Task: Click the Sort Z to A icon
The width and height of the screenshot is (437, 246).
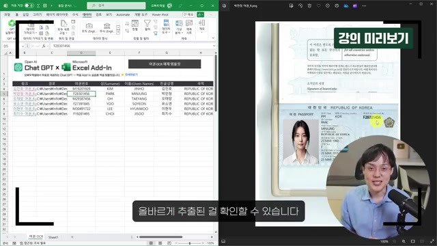Action: tap(127, 31)
